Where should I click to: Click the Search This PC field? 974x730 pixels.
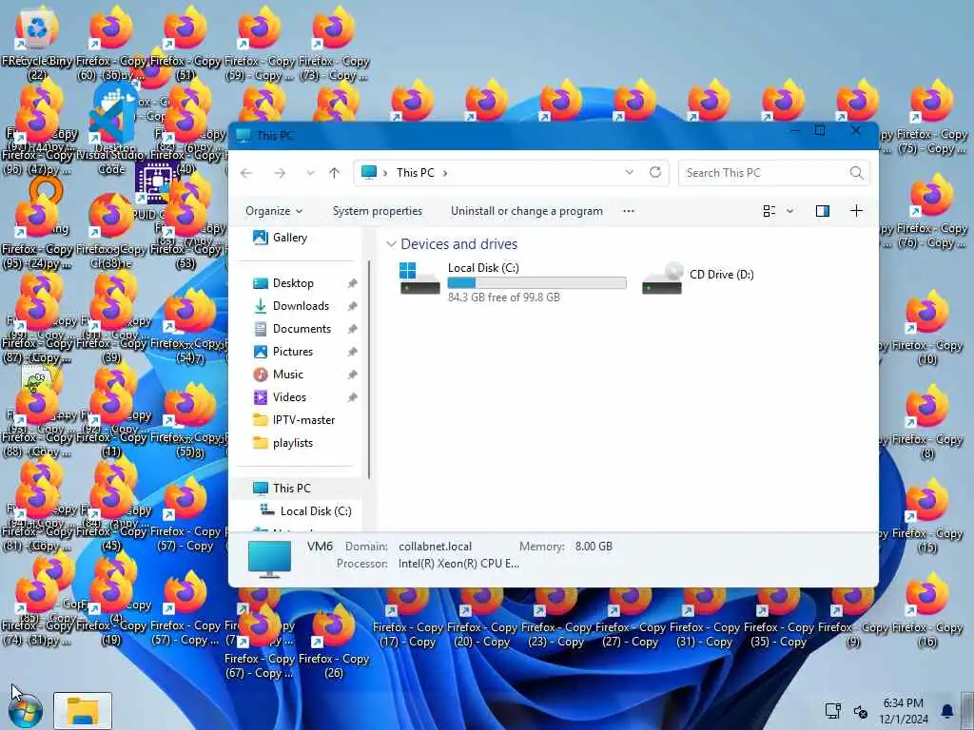tap(774, 173)
